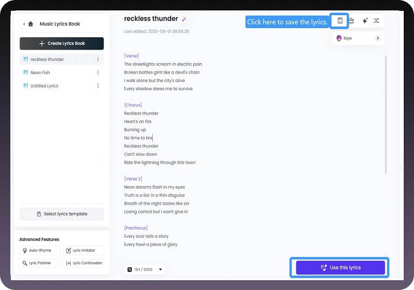Expand the Style panel chevron
This screenshot has height=290, width=414.
tap(377, 38)
